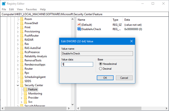Click the Registry Editor app icon
Image resolution: width=169 pixels, height=111 pixels.
click(x=4, y=4)
